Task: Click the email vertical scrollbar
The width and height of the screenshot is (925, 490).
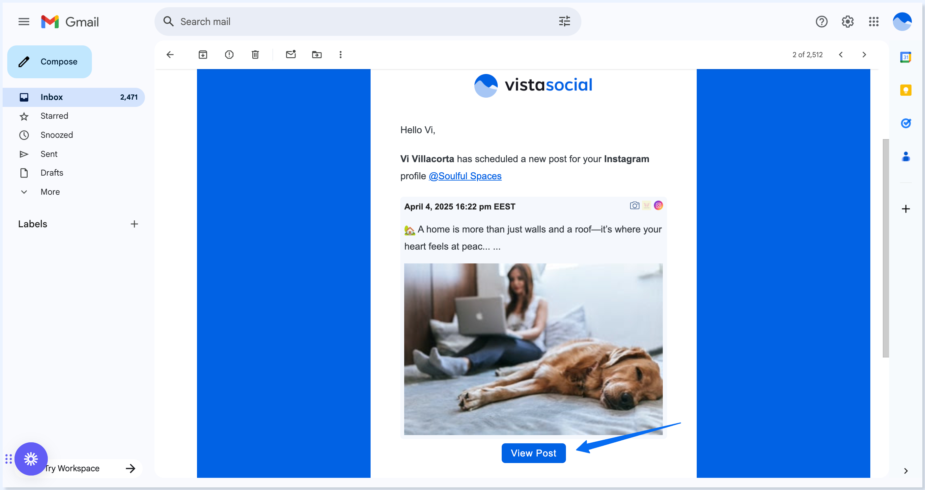Action: pos(885,248)
